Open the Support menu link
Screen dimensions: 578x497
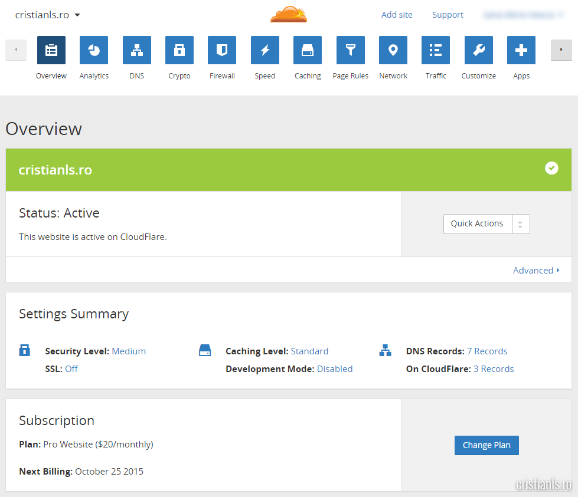coord(448,15)
